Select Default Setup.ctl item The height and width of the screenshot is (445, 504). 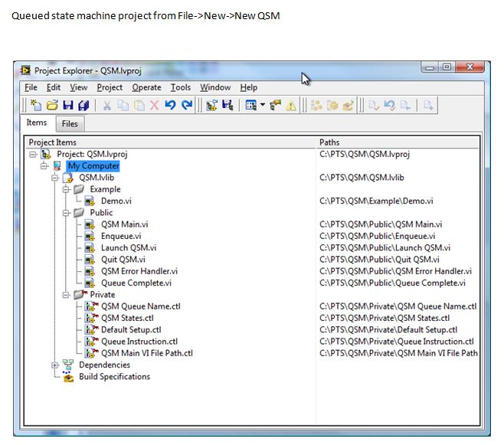pos(131,329)
